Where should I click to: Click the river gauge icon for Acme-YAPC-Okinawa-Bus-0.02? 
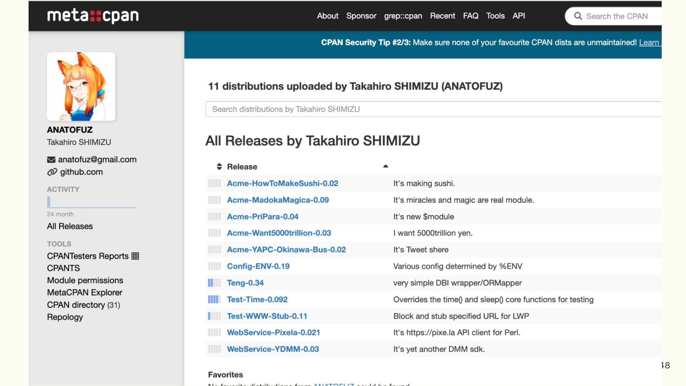pyautogui.click(x=214, y=250)
